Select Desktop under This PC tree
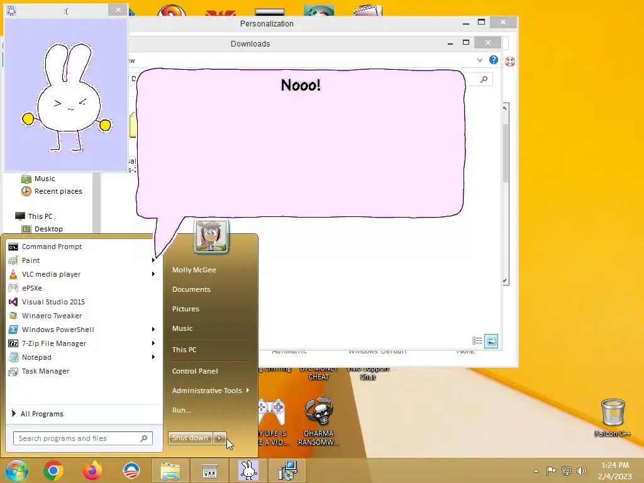 click(x=42, y=229)
